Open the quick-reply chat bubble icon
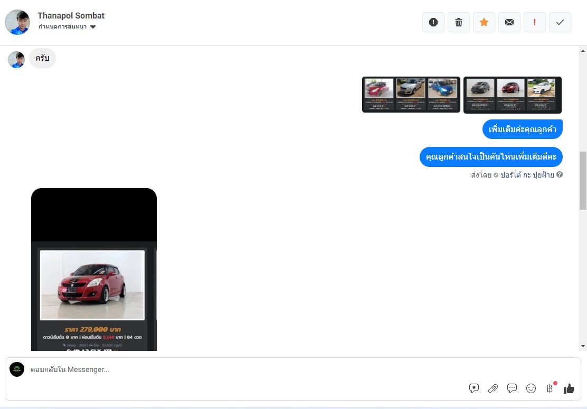587x409 pixels. (512, 388)
